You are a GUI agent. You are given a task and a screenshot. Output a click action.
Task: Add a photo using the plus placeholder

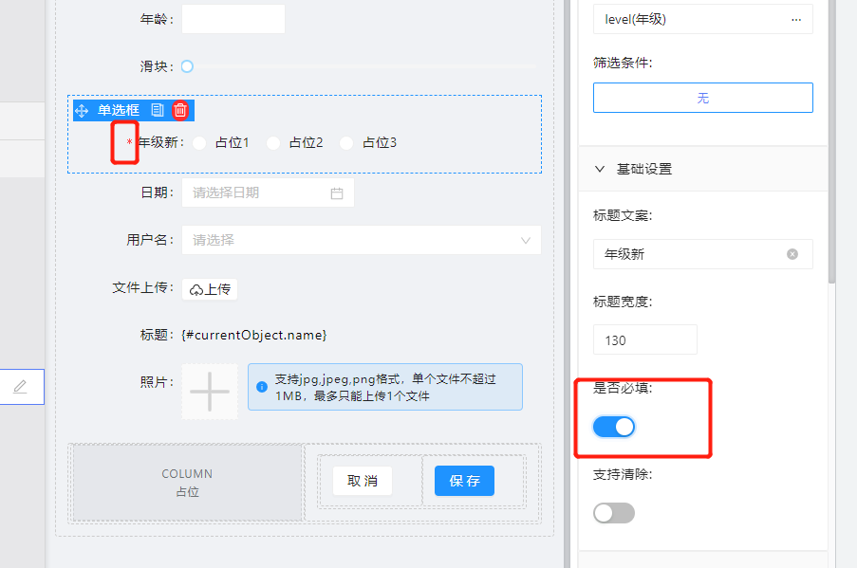click(210, 392)
